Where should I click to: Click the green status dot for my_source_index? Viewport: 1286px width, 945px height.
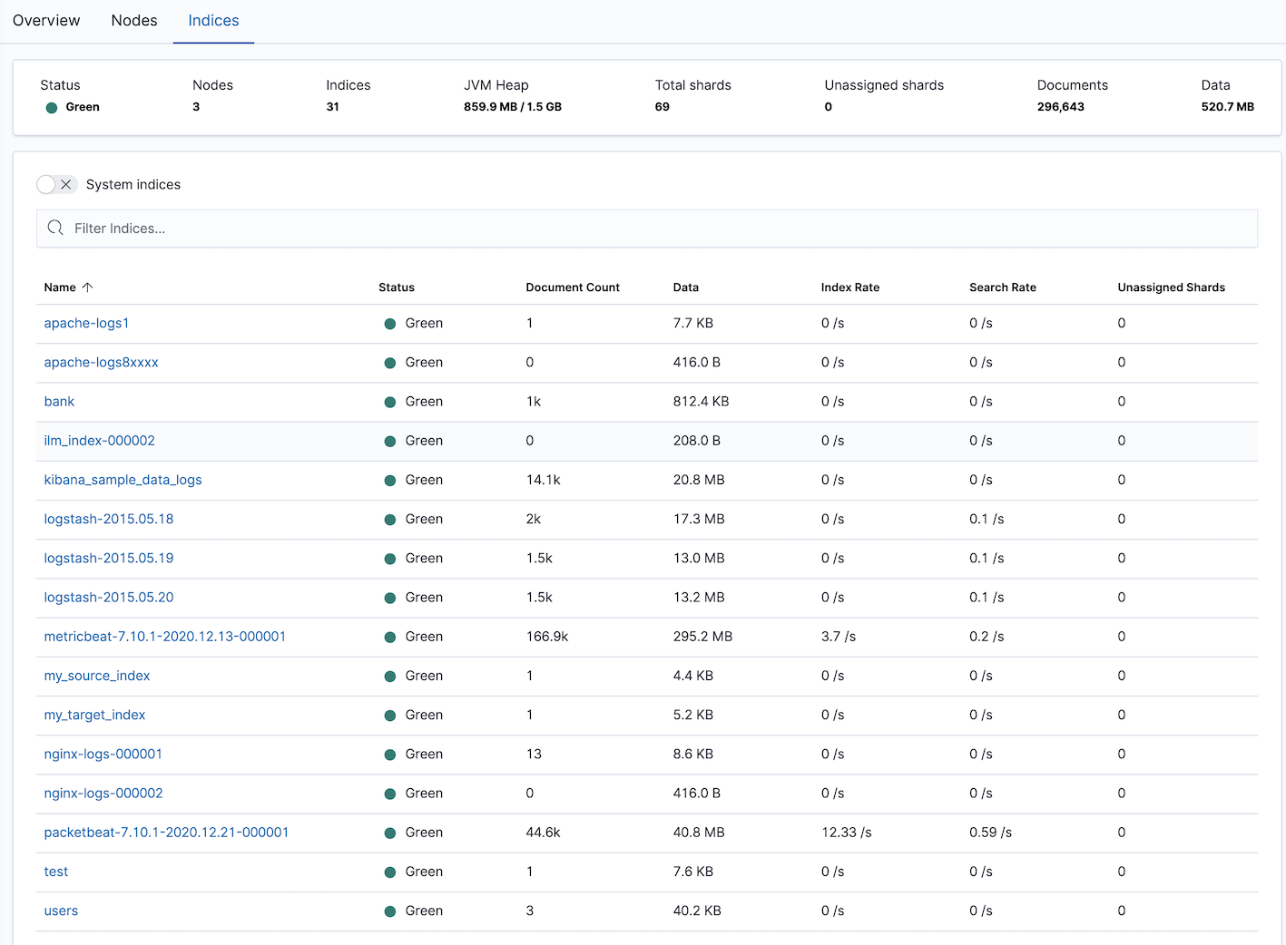[x=390, y=677]
